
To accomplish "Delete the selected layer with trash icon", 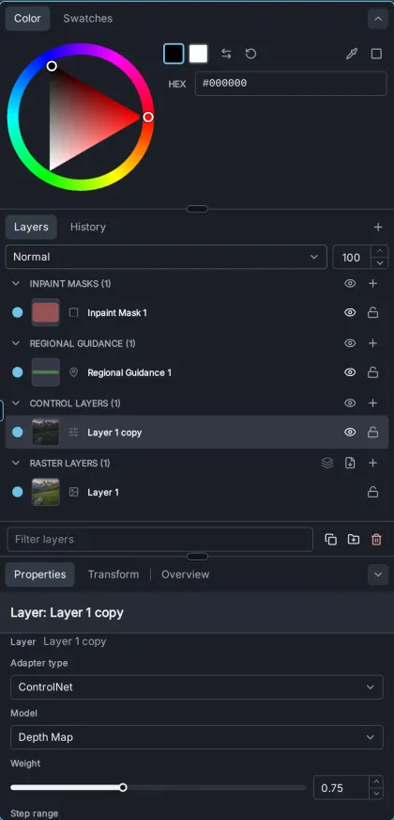I will 376,539.
